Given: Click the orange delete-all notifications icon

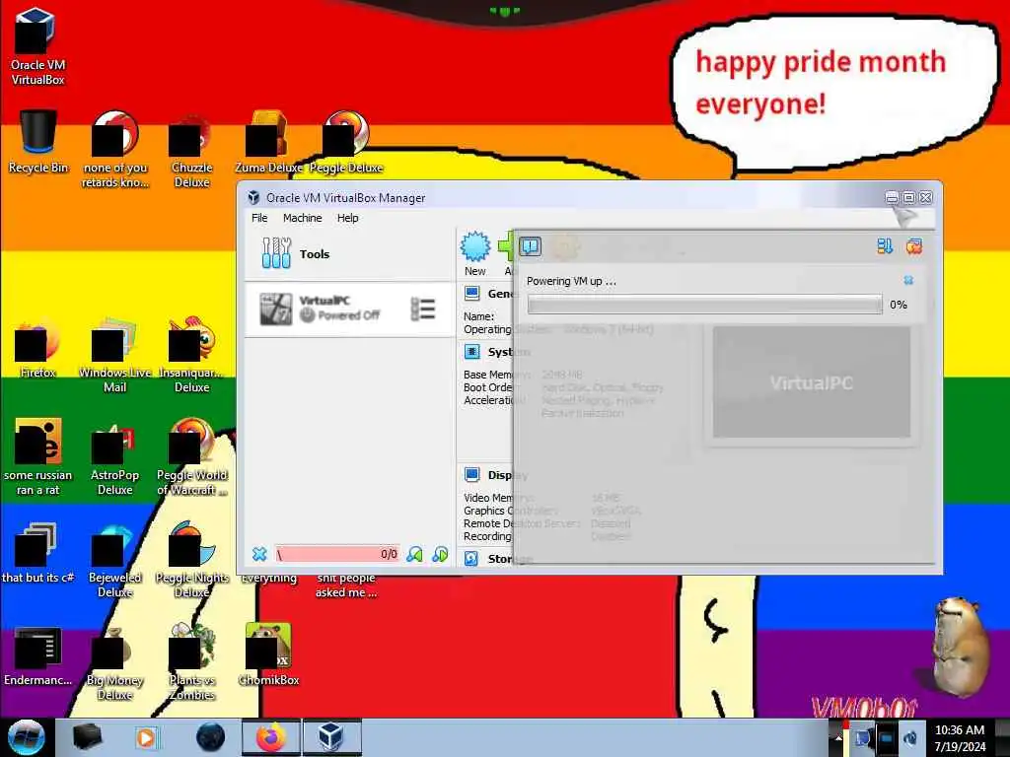Looking at the screenshot, I should point(913,245).
